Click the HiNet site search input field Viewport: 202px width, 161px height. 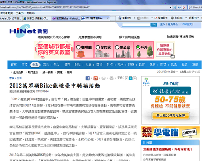[x=136, y=25]
